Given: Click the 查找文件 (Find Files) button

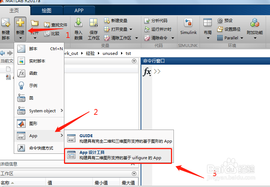Looking at the screenshot, I should [55, 25].
